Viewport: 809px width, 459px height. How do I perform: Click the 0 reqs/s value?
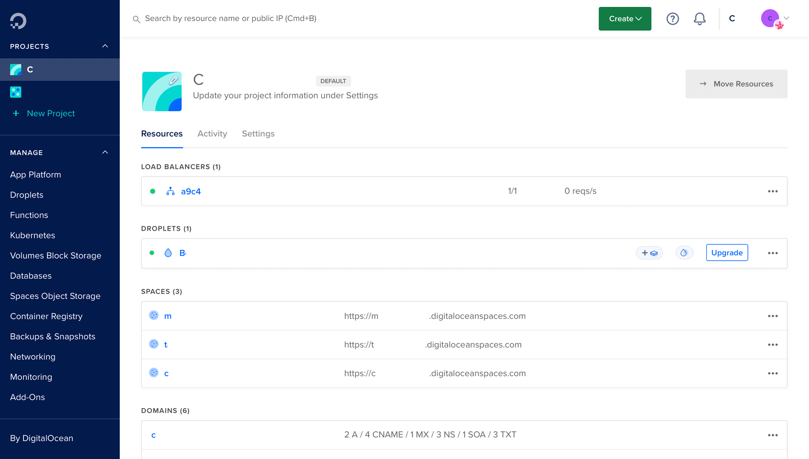click(x=580, y=191)
